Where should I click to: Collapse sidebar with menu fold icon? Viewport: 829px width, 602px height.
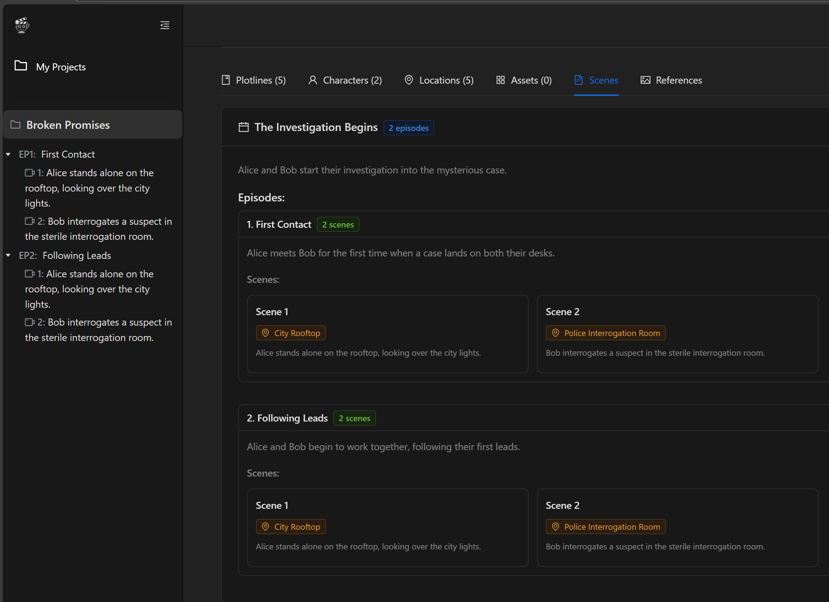point(165,25)
